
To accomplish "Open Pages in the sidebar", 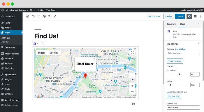I will click(11, 33).
